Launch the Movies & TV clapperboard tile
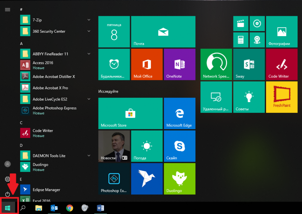The width and height of the screenshot is (302, 214). [x=241, y=24]
